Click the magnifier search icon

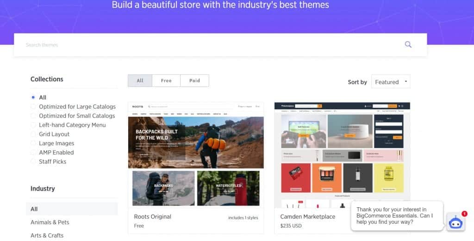tap(408, 45)
